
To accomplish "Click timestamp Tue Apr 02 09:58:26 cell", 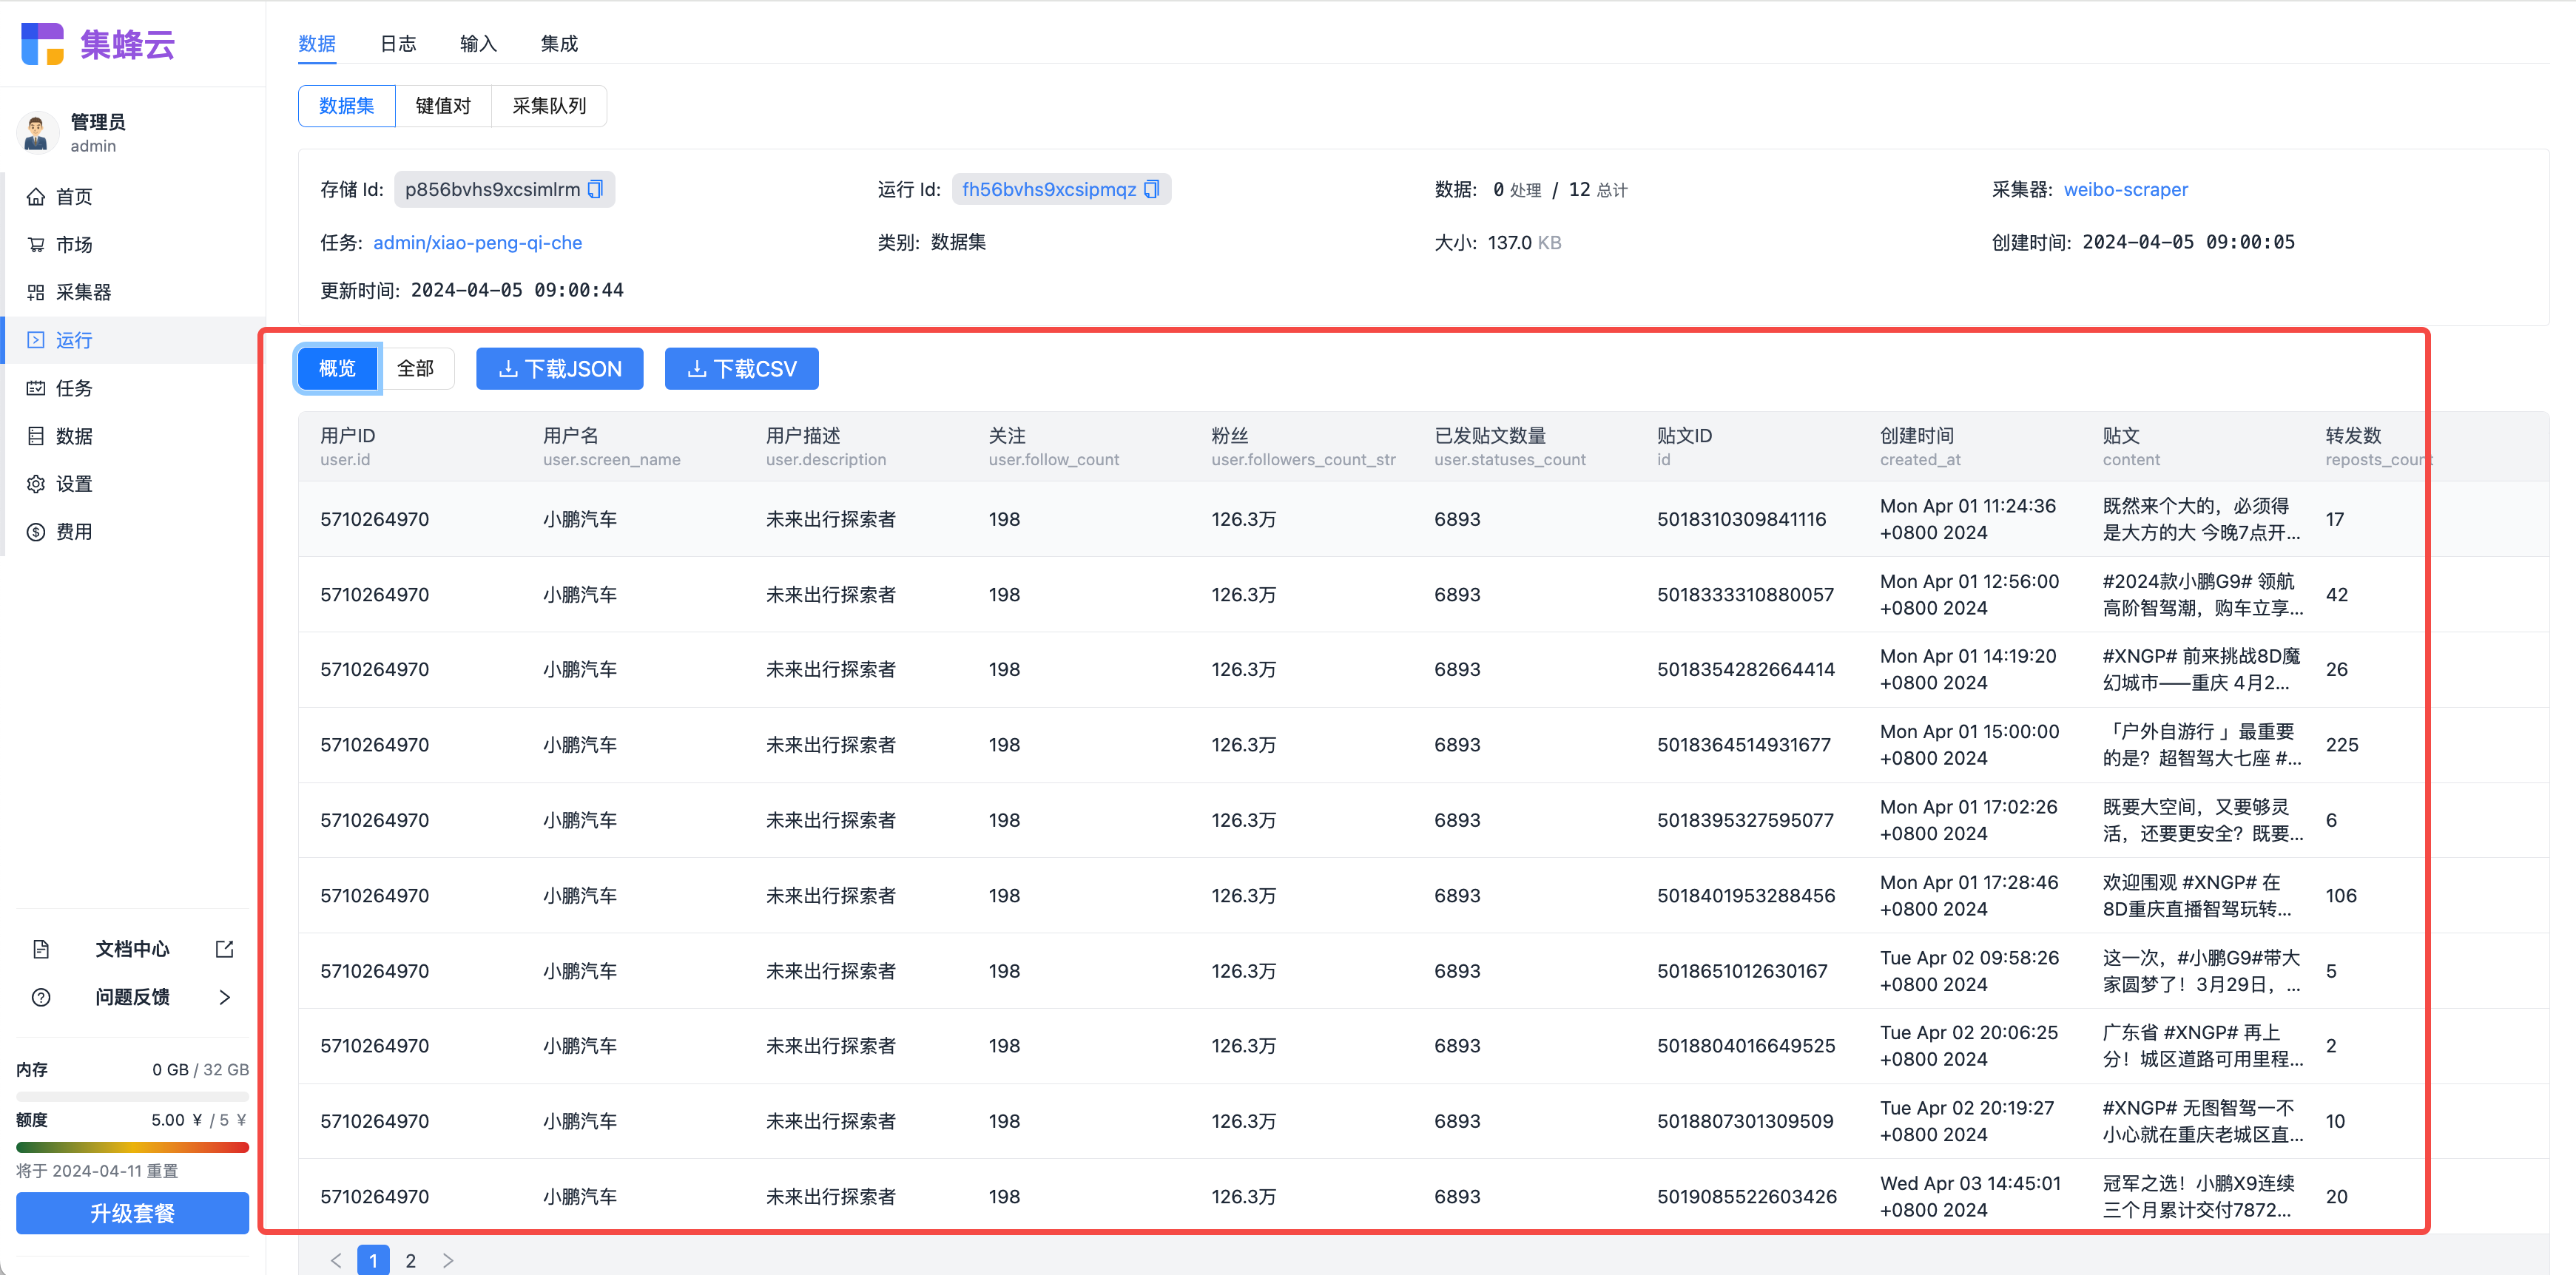I will (x=1970, y=971).
